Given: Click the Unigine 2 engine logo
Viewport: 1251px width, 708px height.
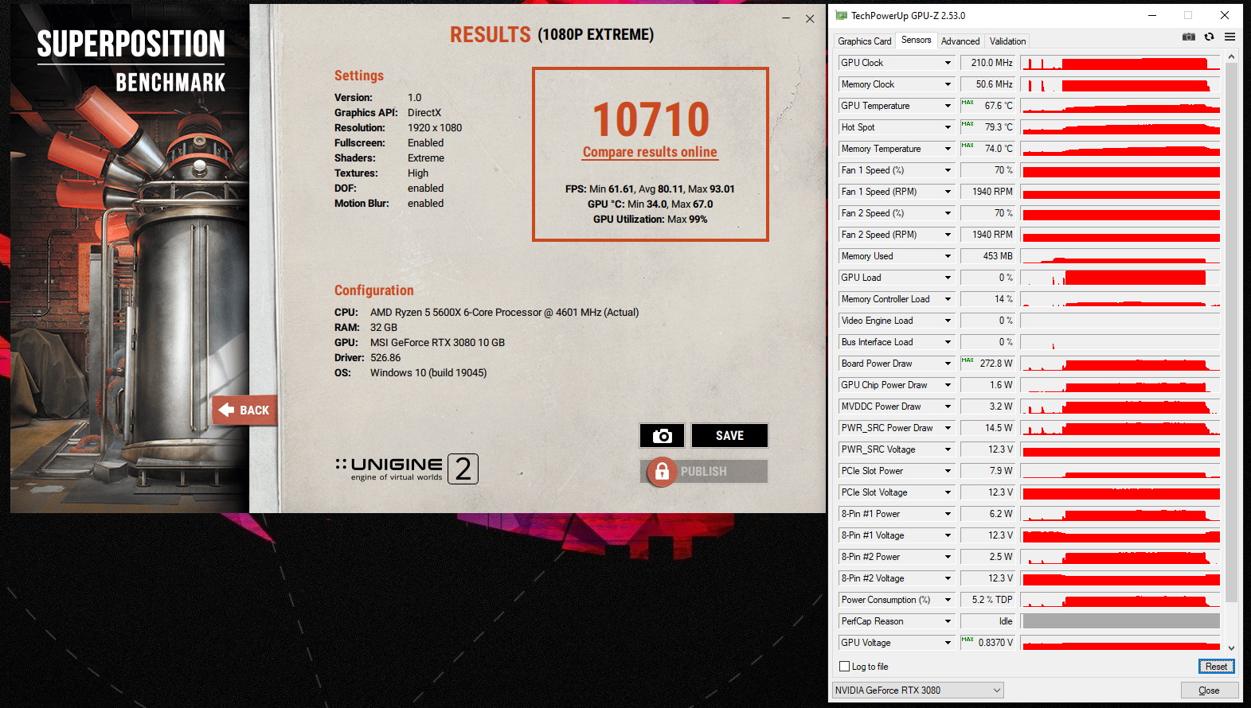Looking at the screenshot, I should pyautogui.click(x=407, y=469).
